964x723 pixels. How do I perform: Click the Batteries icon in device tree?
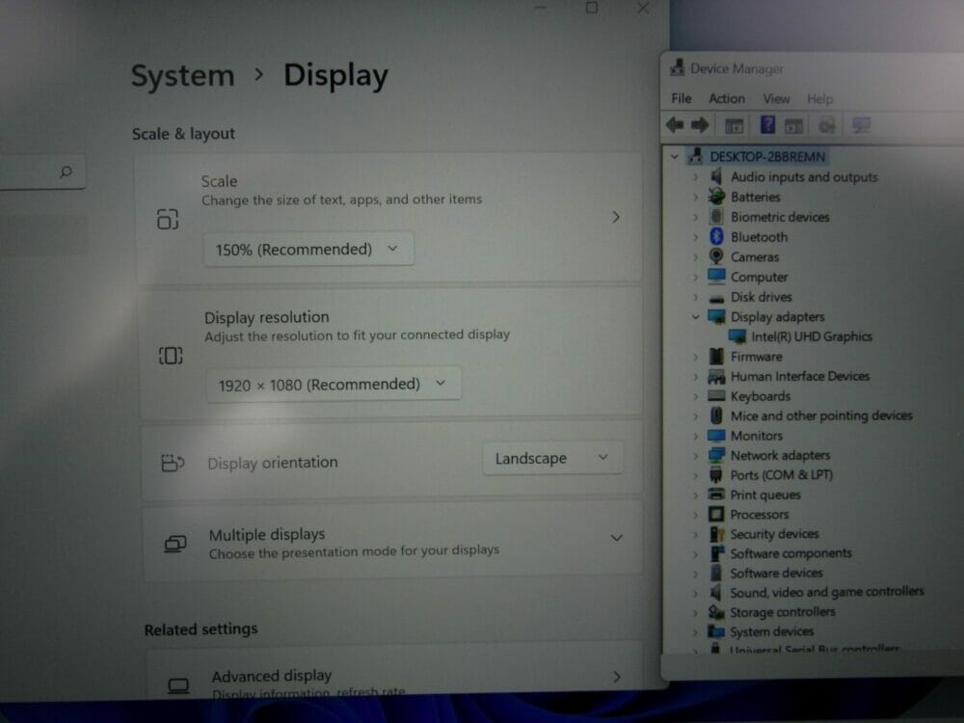click(716, 197)
